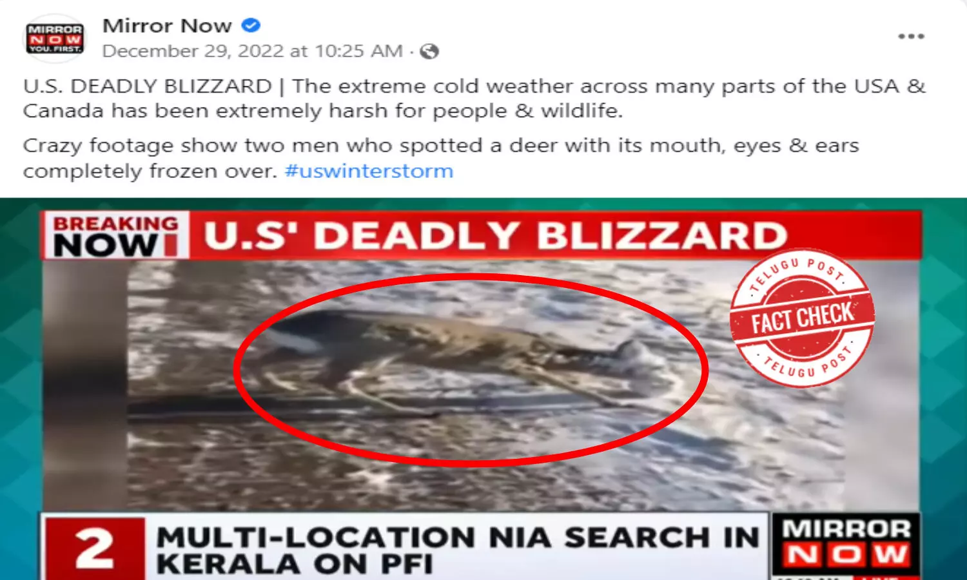Click the public globe privacy icon
This screenshot has height=580, width=967.
click(429, 52)
